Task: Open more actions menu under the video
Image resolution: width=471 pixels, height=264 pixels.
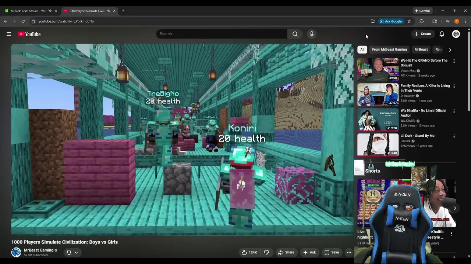Action: point(349,252)
